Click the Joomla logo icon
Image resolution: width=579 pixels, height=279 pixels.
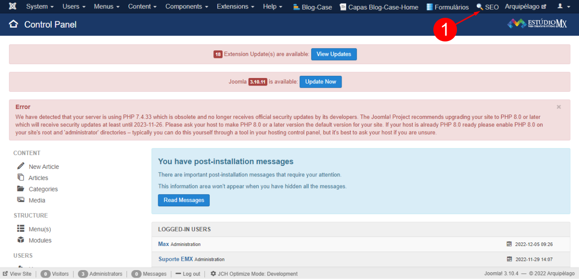click(x=12, y=7)
